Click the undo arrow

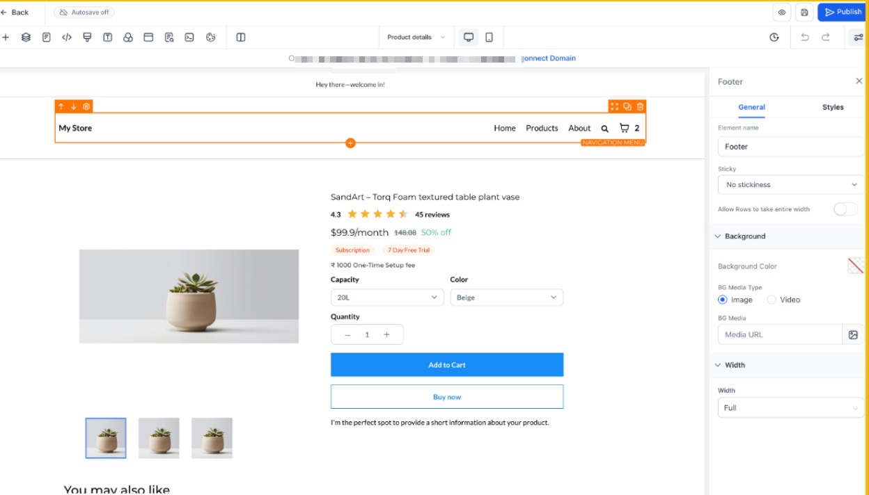pos(805,38)
